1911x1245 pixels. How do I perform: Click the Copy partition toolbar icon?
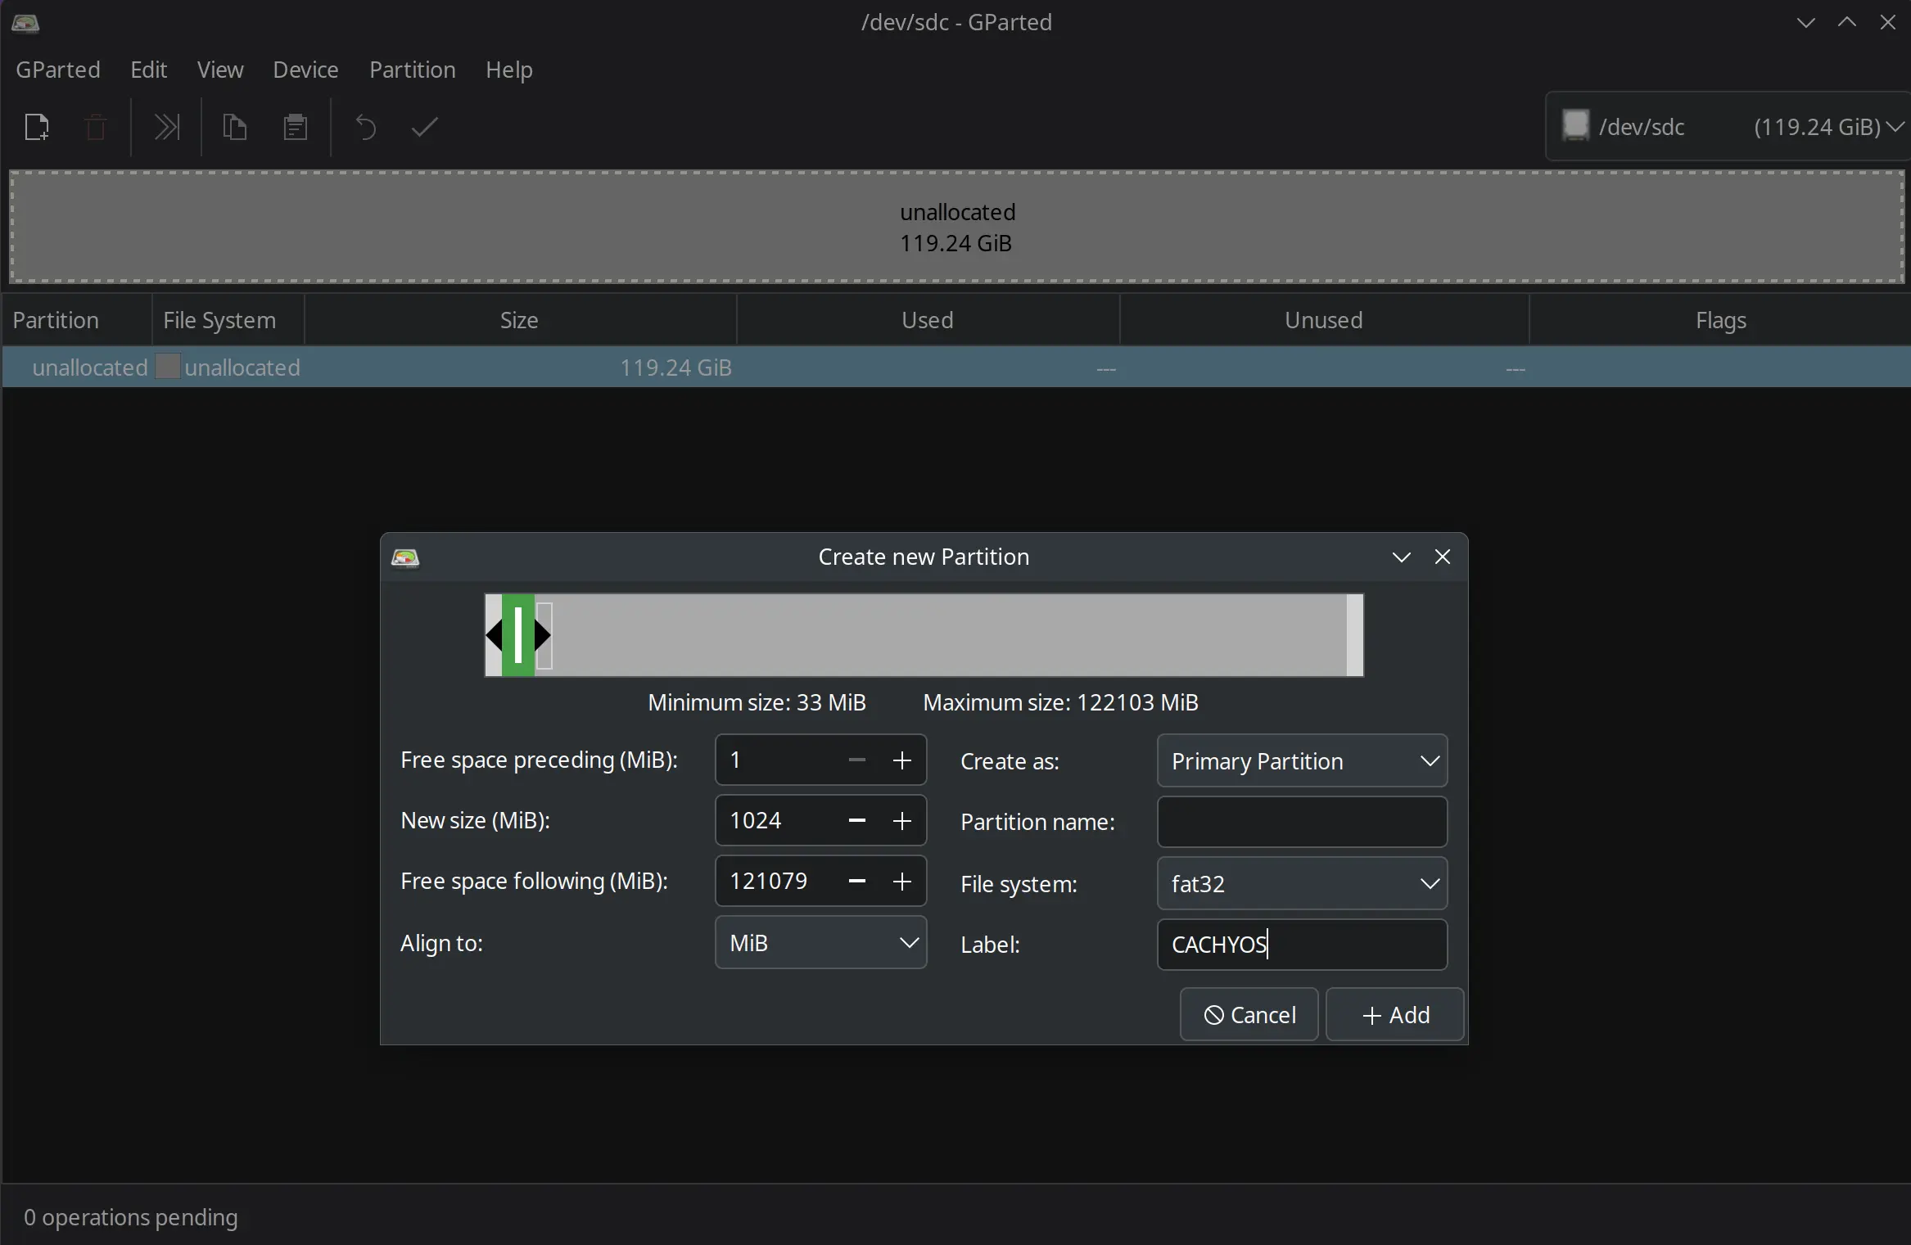235,127
